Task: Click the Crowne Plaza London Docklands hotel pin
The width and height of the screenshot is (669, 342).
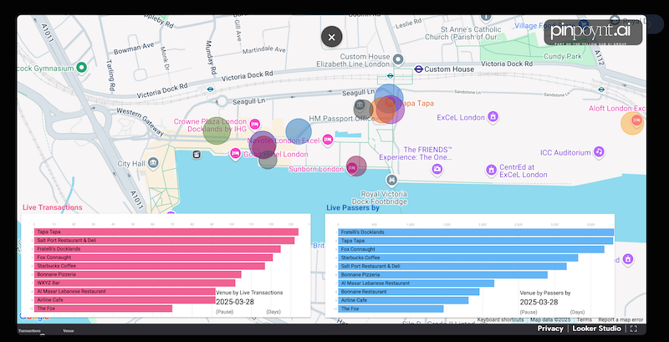Action: (x=255, y=125)
